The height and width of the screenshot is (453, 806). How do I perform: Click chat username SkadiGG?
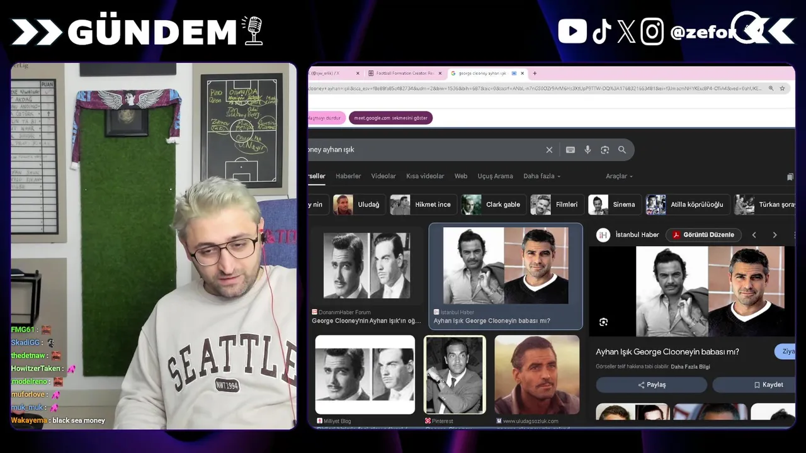pyautogui.click(x=25, y=343)
